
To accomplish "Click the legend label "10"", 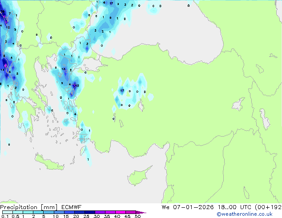I will coord(56,216).
